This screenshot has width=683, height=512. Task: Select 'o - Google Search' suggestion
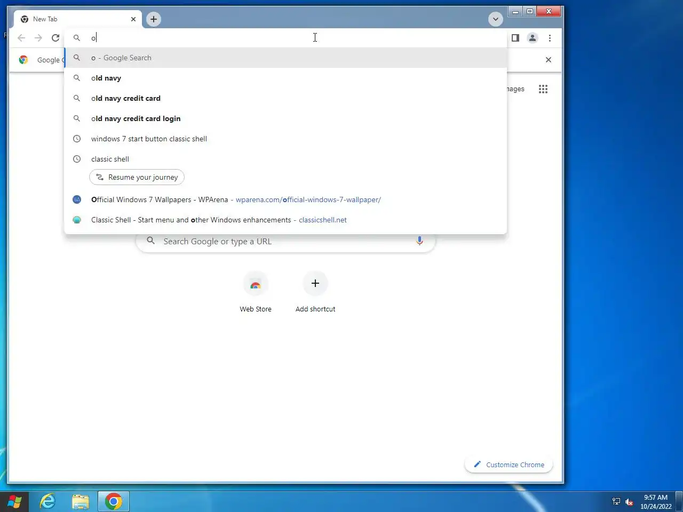coord(285,58)
